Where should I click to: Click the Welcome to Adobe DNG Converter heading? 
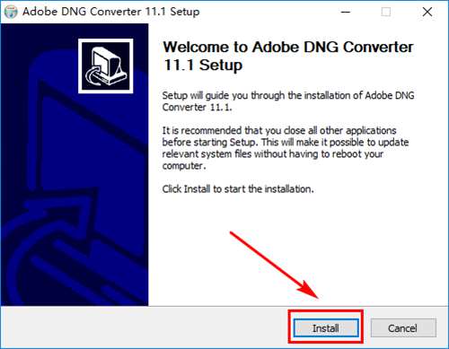pyautogui.click(x=288, y=56)
